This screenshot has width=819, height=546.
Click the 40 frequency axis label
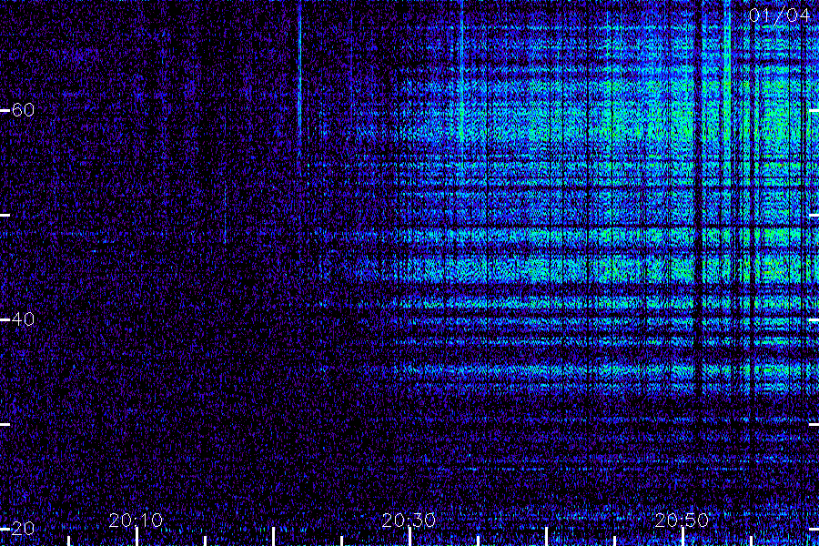(x=23, y=318)
